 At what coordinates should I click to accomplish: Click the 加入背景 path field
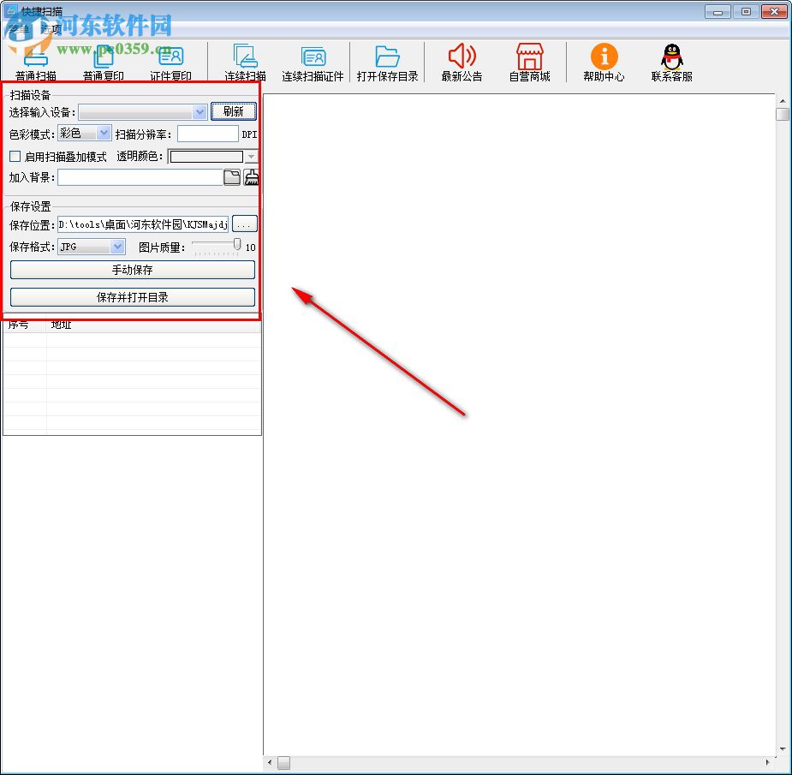pos(140,177)
